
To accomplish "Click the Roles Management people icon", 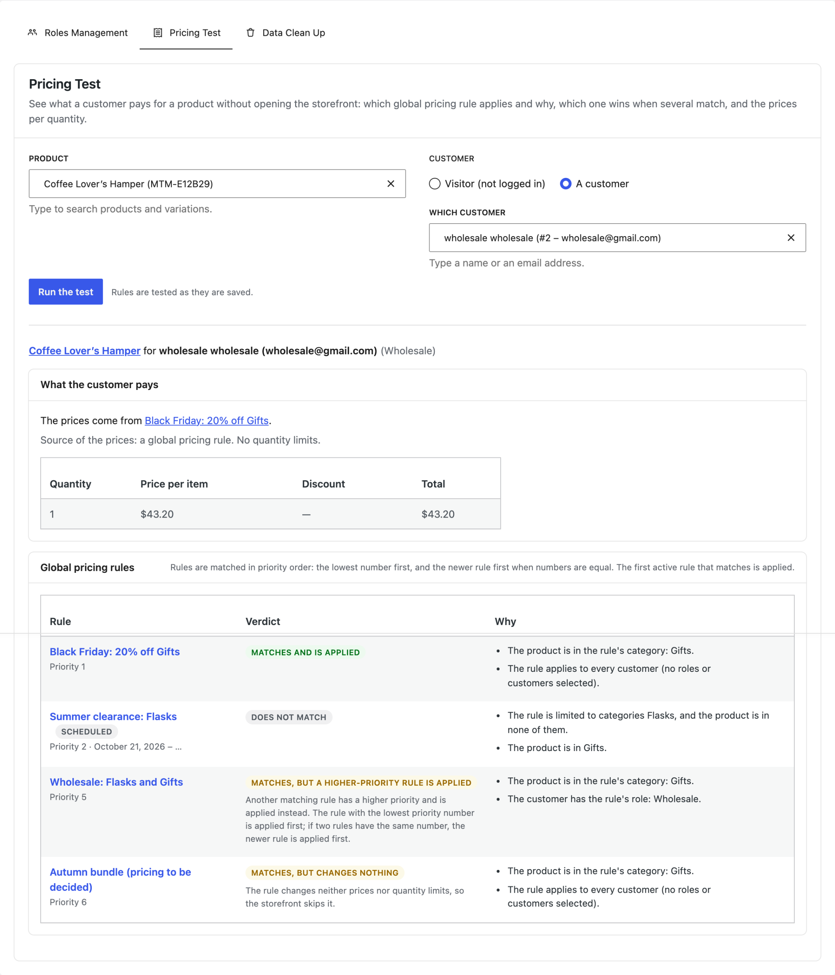I will pos(32,32).
